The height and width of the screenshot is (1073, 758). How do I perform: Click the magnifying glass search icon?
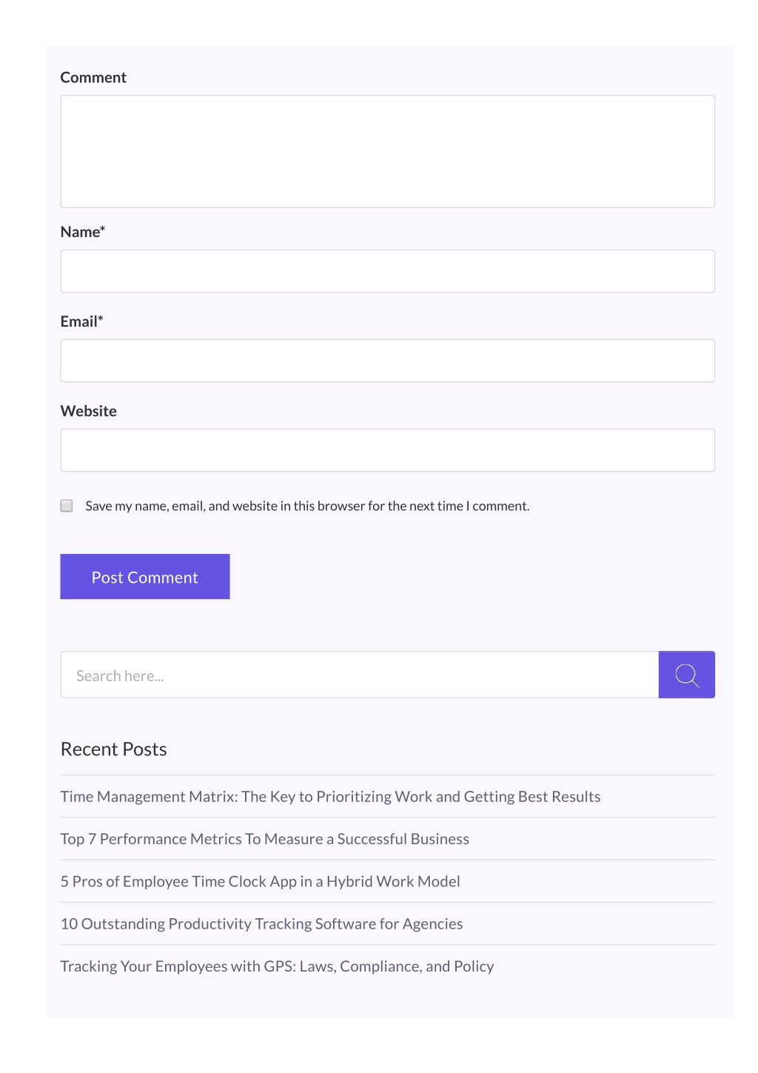(x=687, y=675)
